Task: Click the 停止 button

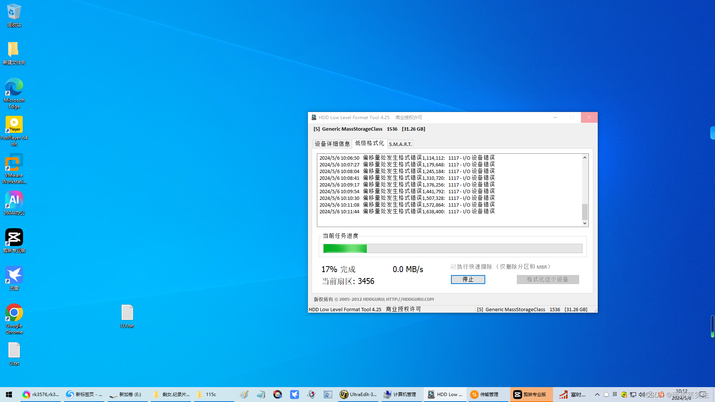Action: tap(468, 280)
